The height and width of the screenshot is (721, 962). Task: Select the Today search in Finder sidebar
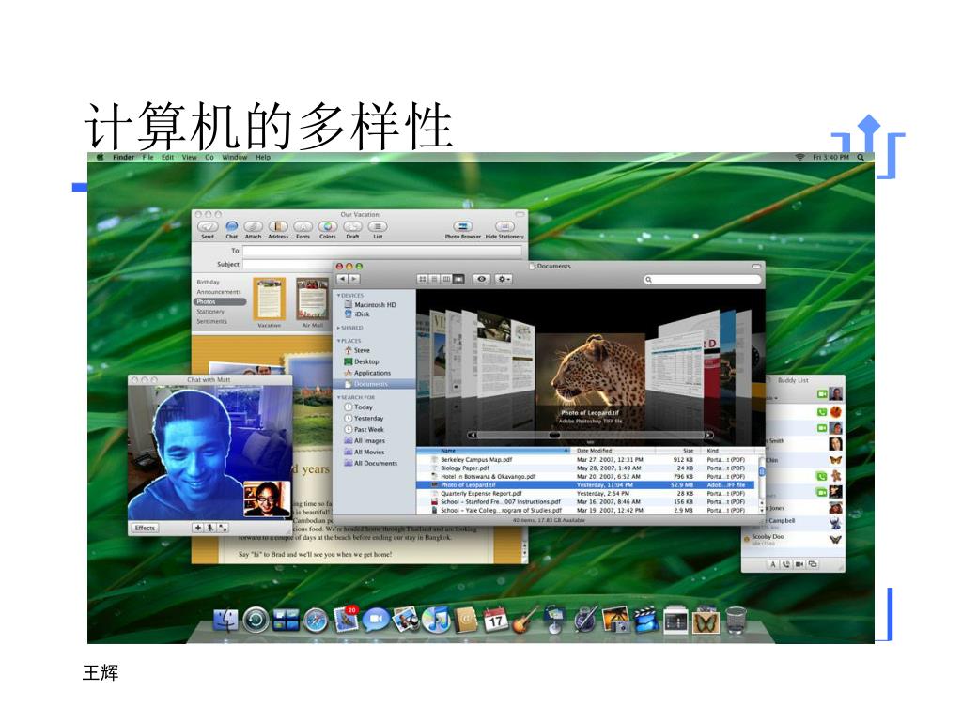point(358,407)
